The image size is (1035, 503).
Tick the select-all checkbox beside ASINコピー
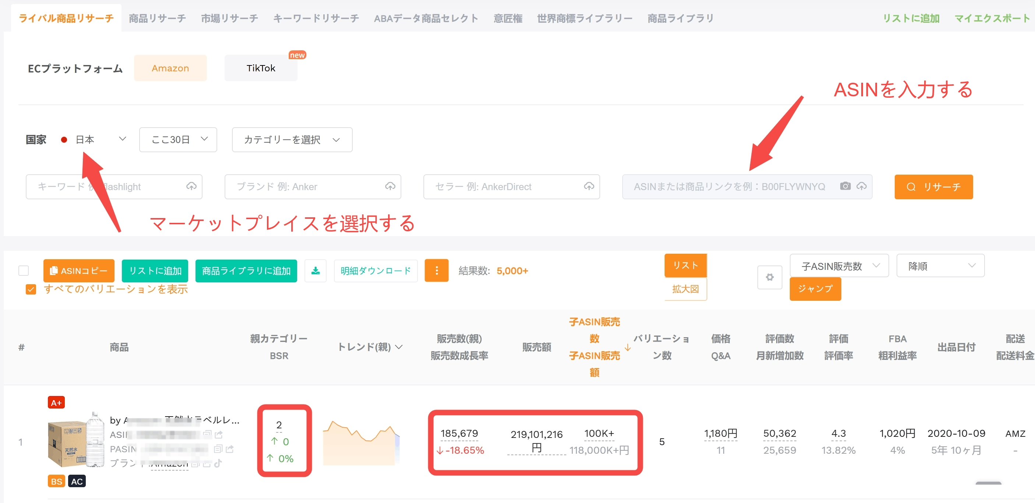24,271
